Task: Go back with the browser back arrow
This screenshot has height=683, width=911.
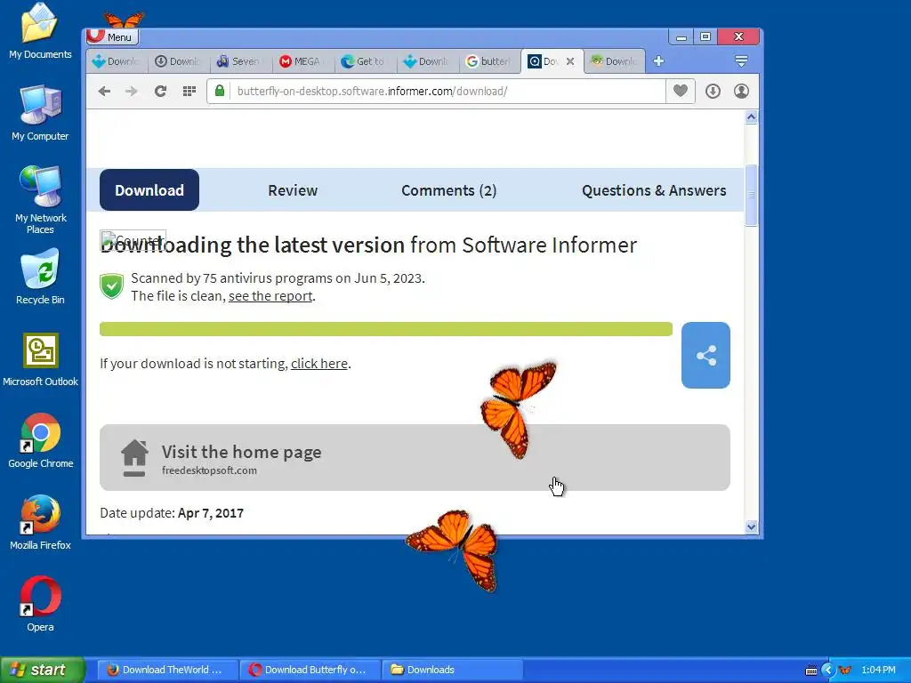Action: click(105, 92)
